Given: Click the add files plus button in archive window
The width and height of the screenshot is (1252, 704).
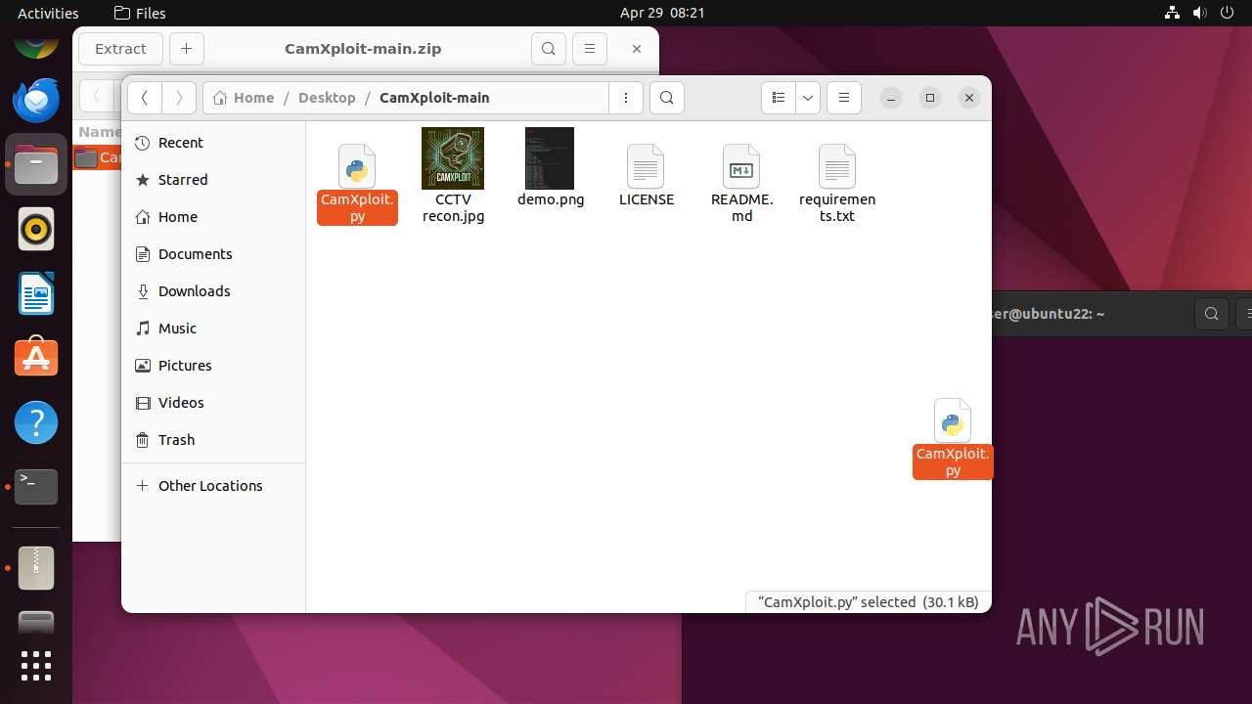Looking at the screenshot, I should 187,49.
